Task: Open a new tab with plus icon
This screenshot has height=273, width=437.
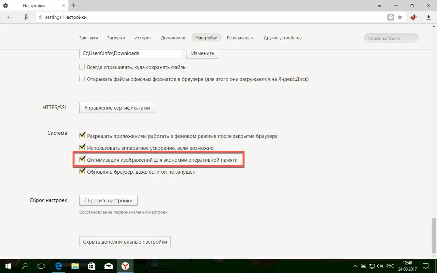Action: [x=74, y=5]
